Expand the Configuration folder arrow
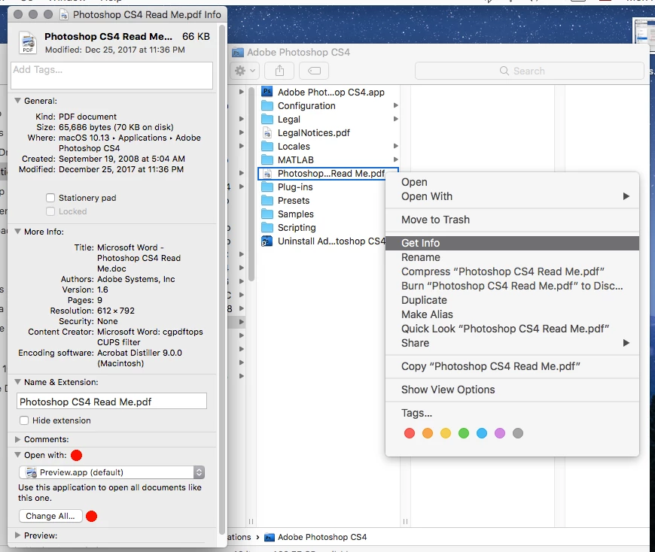 pyautogui.click(x=395, y=105)
